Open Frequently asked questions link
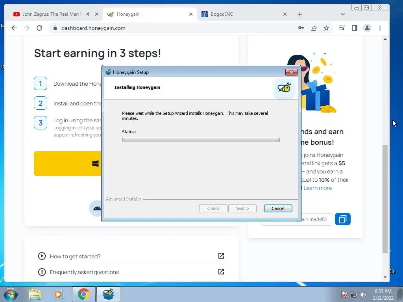The height and width of the screenshot is (302, 403). point(84,272)
